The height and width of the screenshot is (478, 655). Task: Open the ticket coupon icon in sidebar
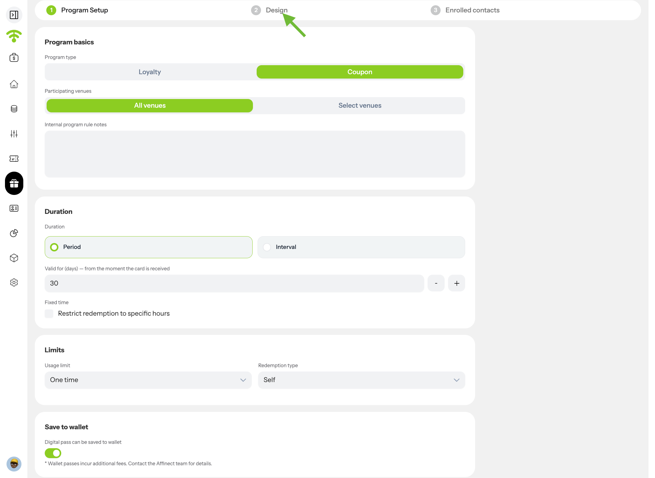[x=14, y=159]
